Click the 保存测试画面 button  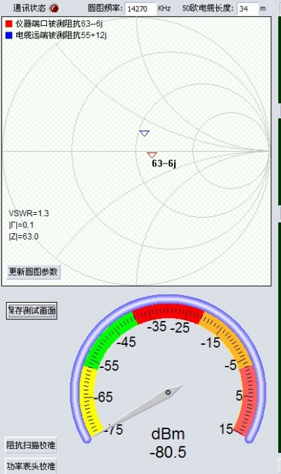point(32,310)
